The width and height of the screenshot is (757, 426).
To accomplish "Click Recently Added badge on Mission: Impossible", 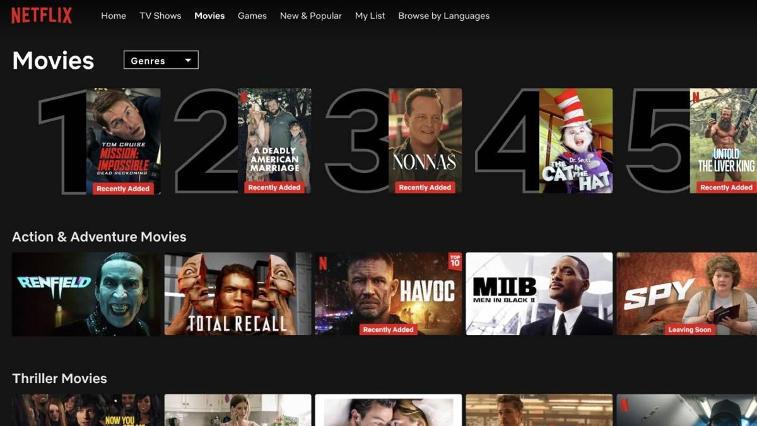I will (123, 189).
